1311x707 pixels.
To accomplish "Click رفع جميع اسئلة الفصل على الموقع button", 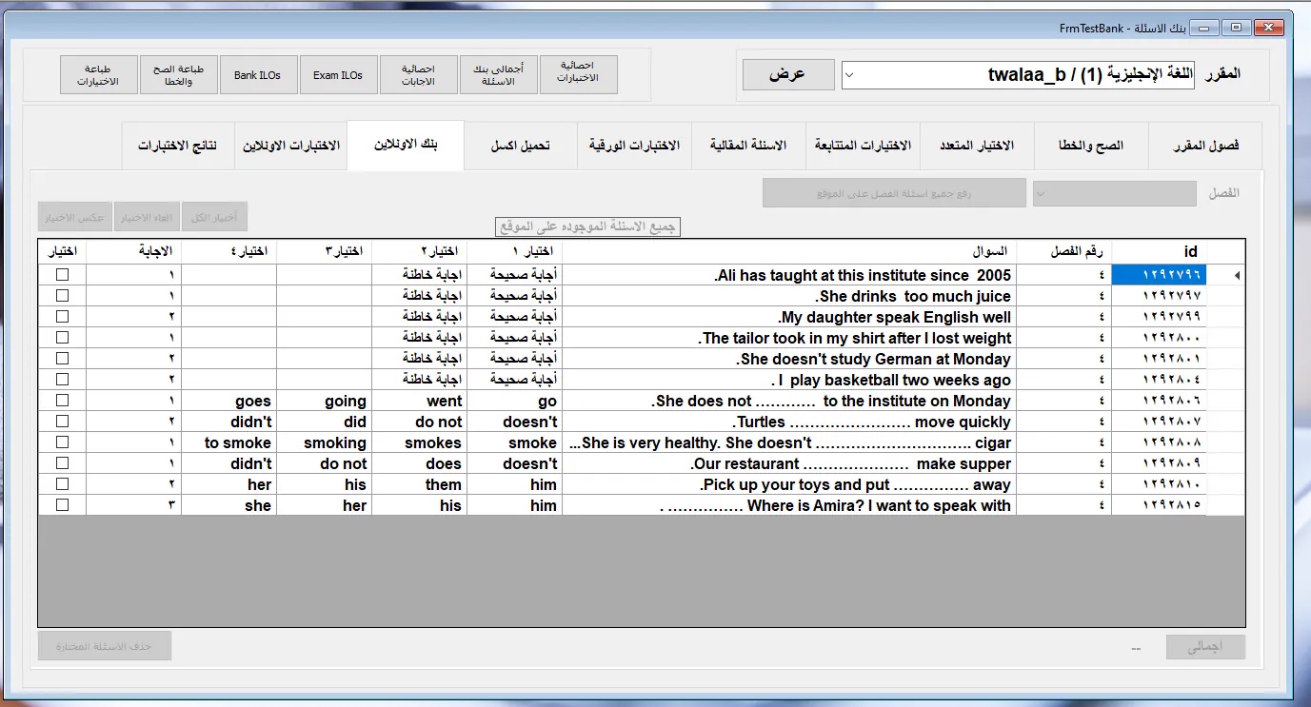I will [x=894, y=193].
